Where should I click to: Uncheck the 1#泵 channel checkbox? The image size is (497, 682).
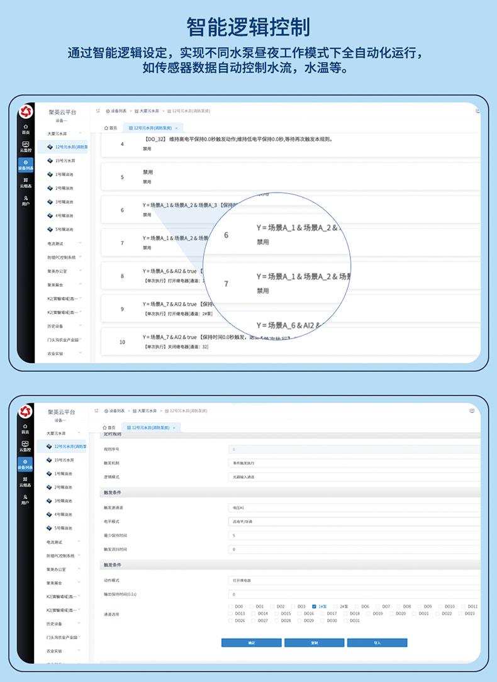[x=314, y=607]
